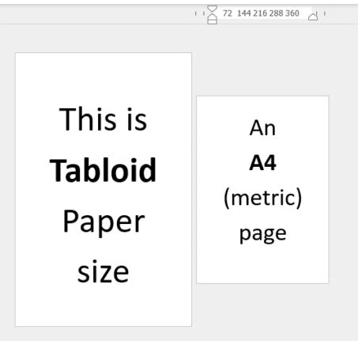Click the 72 mark on the ruler
This screenshot has width=358, height=341.
228,13
